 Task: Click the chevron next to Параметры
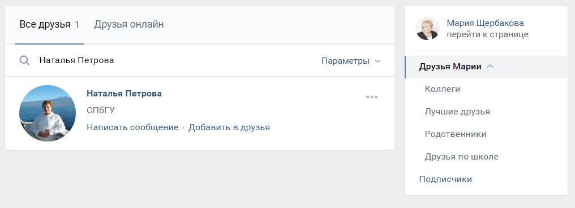click(377, 61)
